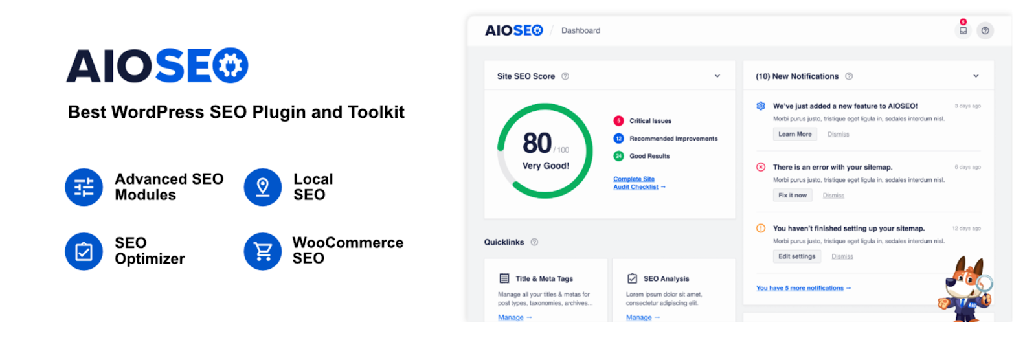Click the Local SEO label

click(313, 187)
